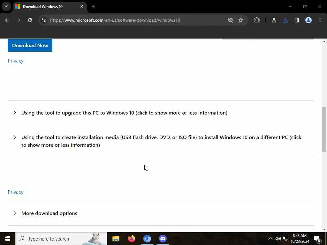Screen dimensions: 327x245
Task: Click the Download Now button
Action: pyautogui.click(x=30, y=45)
